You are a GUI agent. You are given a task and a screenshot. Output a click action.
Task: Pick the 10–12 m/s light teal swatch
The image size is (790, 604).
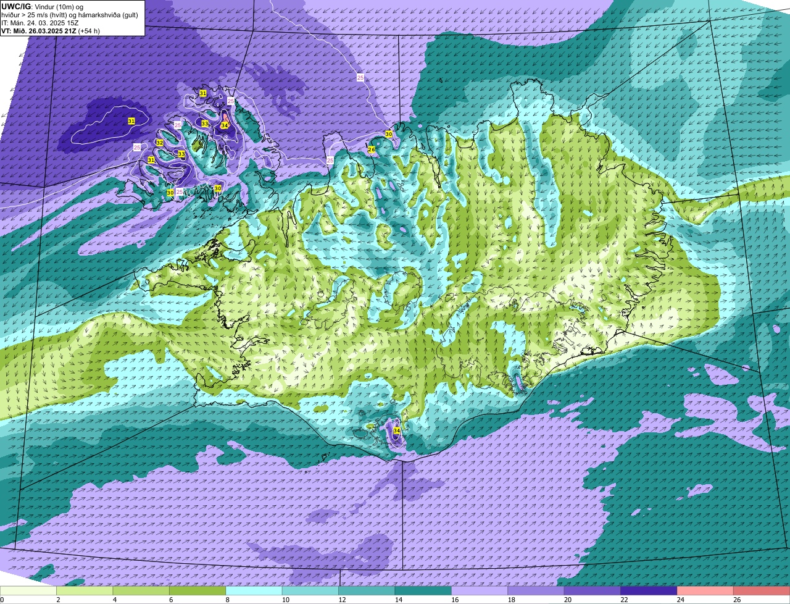tap(310, 590)
